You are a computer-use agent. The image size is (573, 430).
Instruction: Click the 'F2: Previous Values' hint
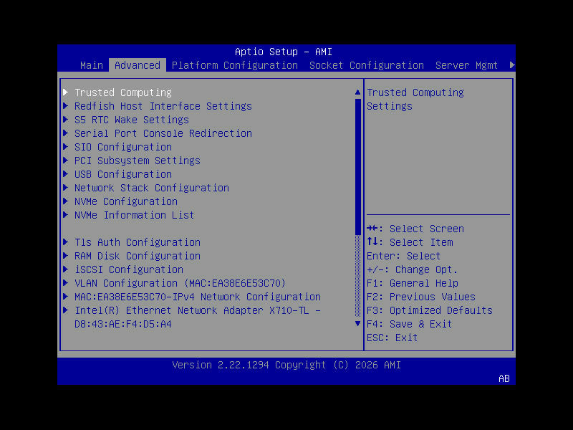coord(421,297)
